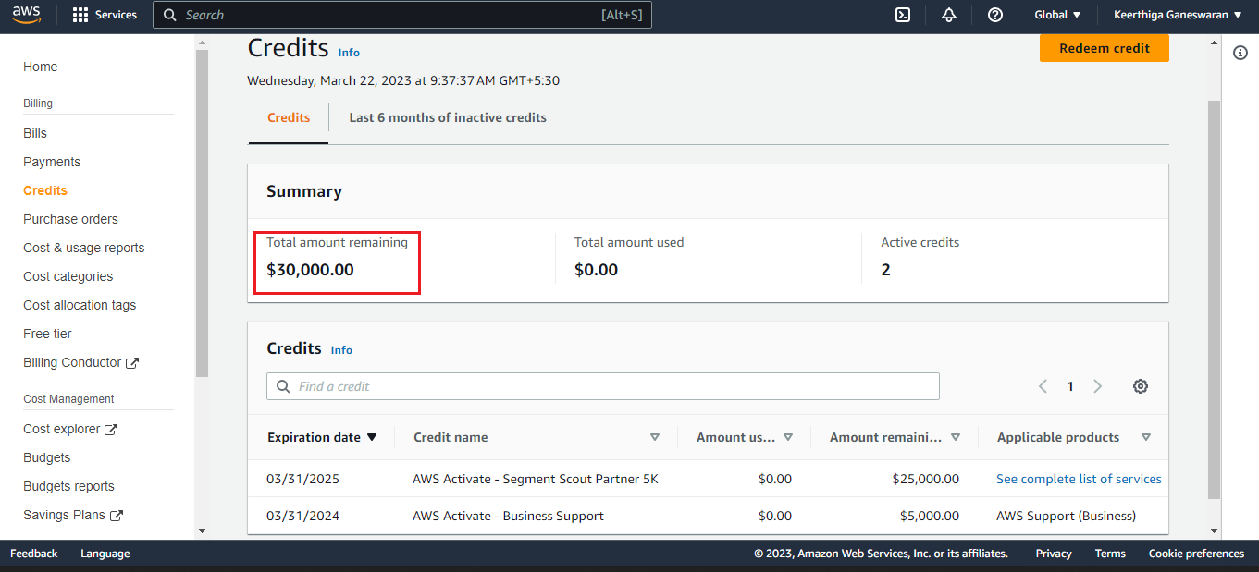Focus the top Search input field

(x=402, y=15)
